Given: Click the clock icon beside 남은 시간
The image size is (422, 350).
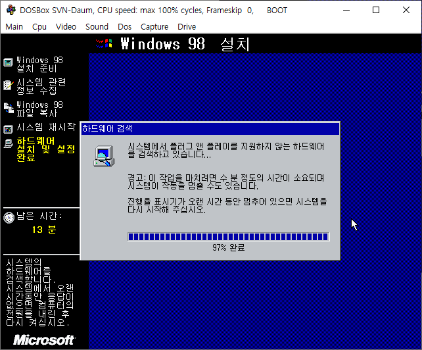Looking at the screenshot, I should pyautogui.click(x=9, y=218).
